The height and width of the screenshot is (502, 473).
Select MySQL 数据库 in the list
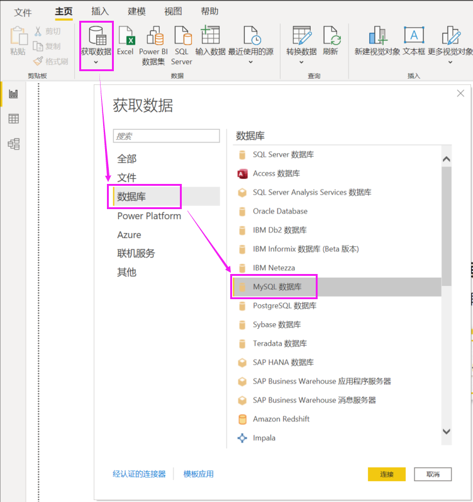pyautogui.click(x=337, y=287)
